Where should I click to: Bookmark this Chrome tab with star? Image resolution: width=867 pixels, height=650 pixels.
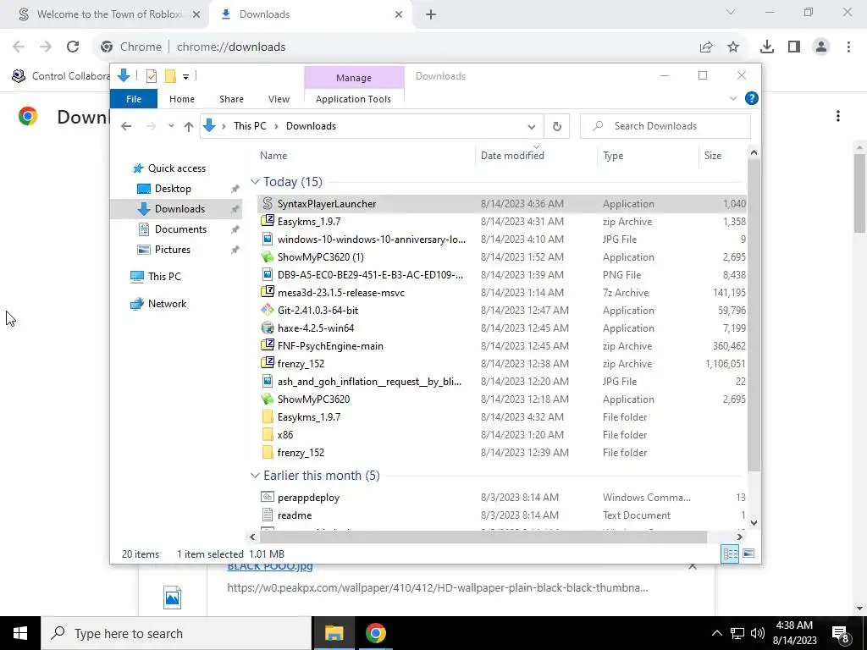(733, 47)
